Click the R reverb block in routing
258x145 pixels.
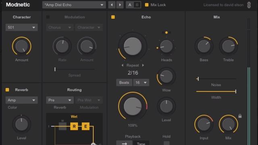(74, 126)
